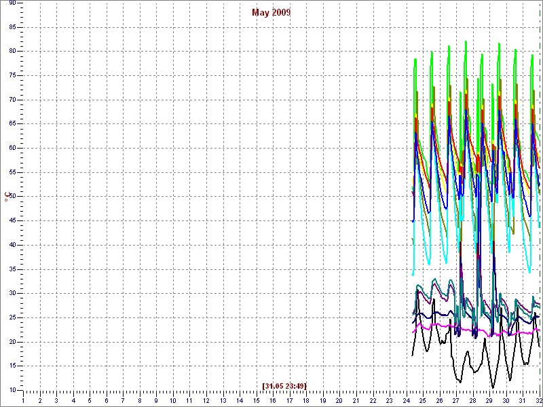Click the x-axis day label 24
Screen dimensions: 543x407
click(x=405, y=401)
